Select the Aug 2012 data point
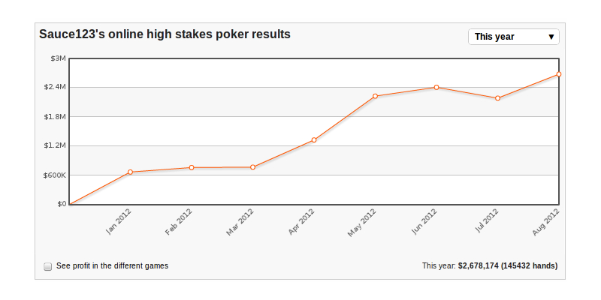This screenshot has width=601, height=300. tap(559, 74)
